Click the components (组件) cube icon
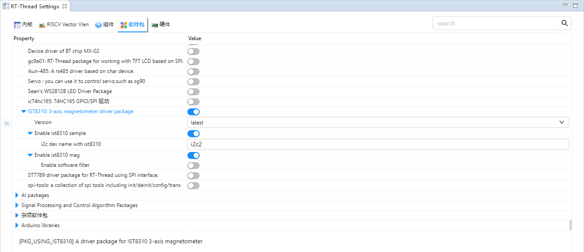 pyautogui.click(x=98, y=25)
